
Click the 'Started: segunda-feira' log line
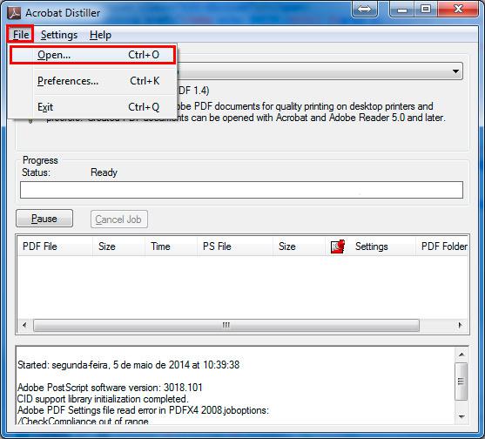click(128, 365)
